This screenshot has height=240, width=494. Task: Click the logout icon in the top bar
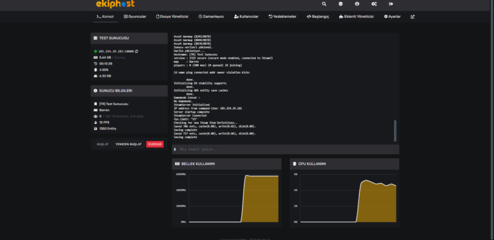(391, 4)
